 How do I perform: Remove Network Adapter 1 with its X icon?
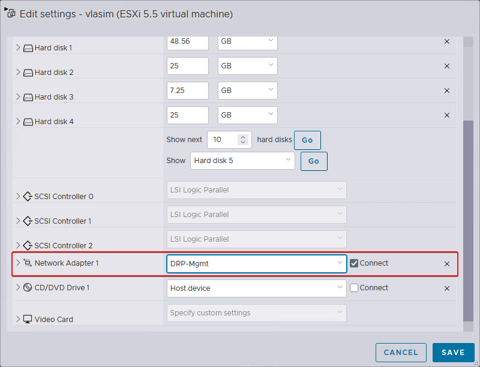click(446, 264)
